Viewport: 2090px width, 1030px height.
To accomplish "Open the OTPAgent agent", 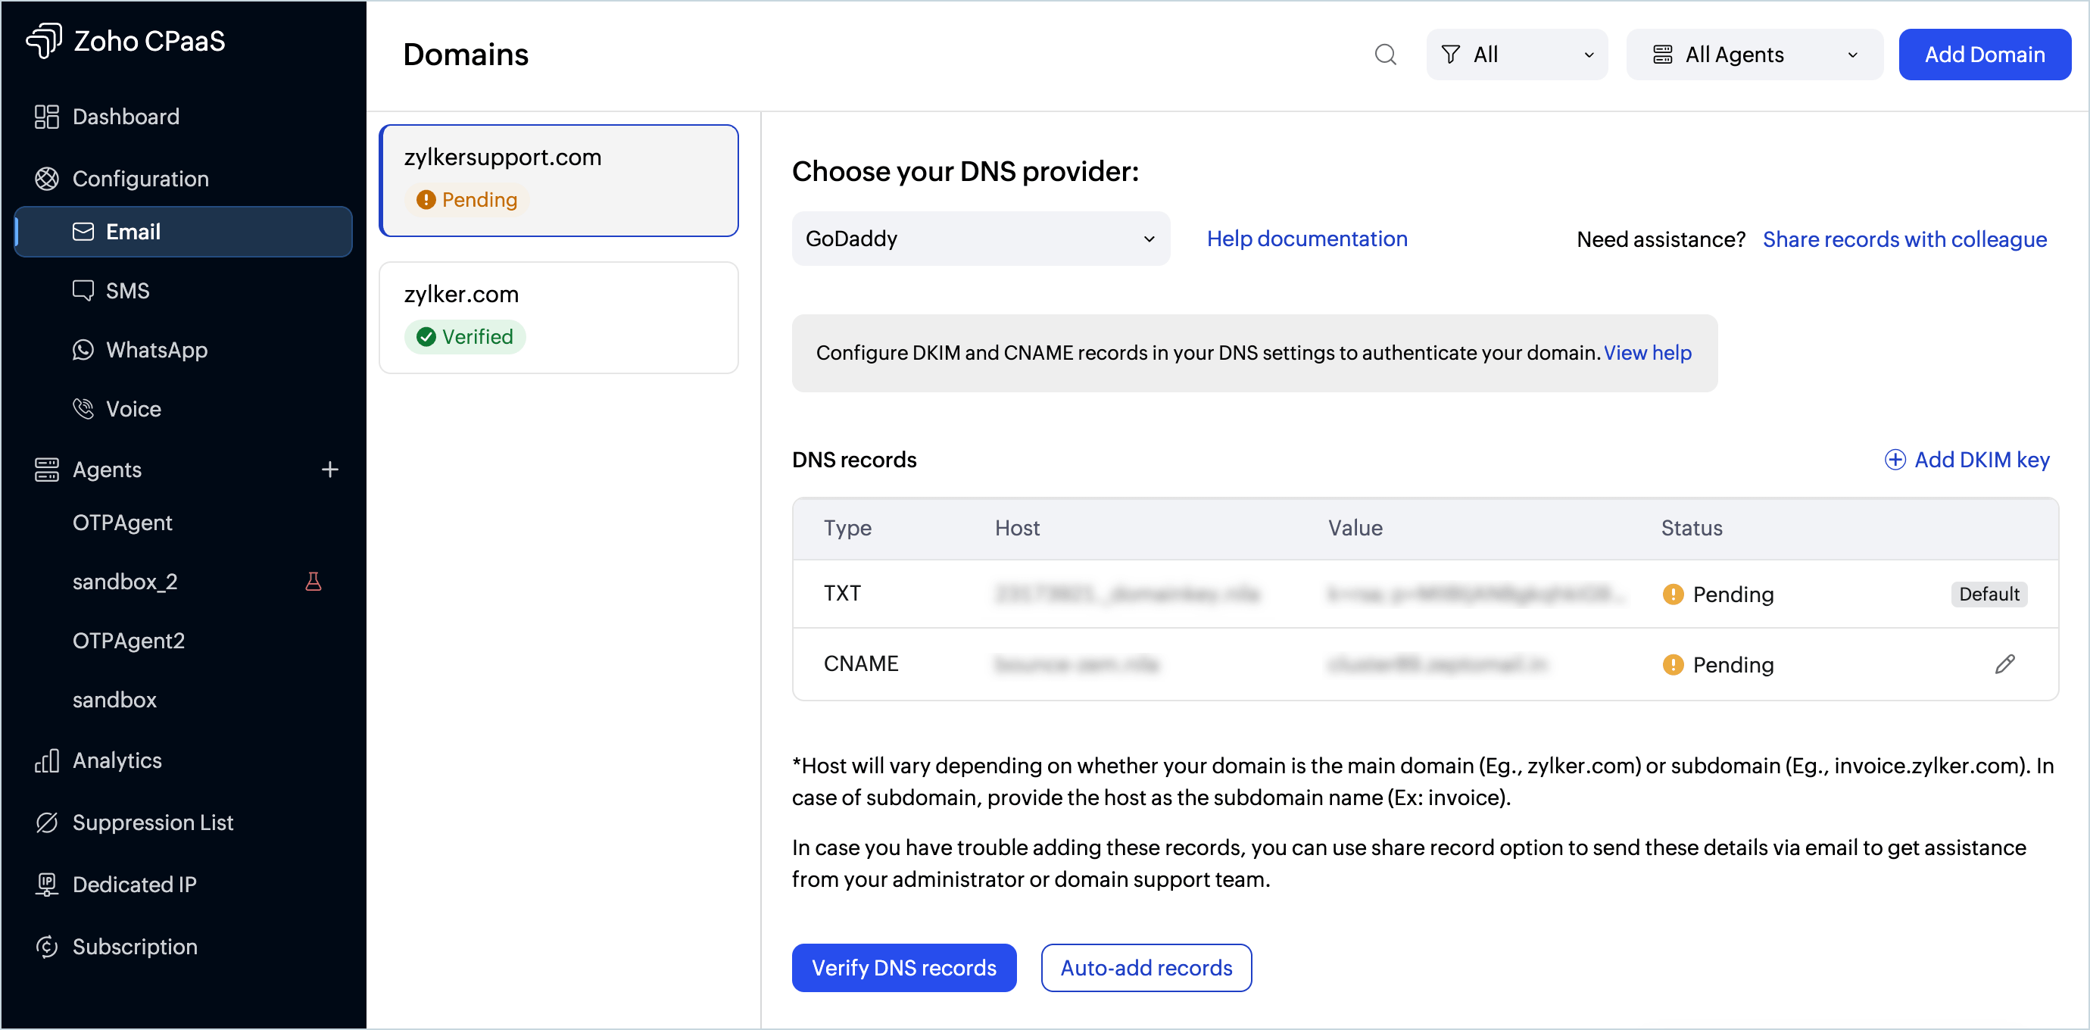I will [x=122, y=522].
